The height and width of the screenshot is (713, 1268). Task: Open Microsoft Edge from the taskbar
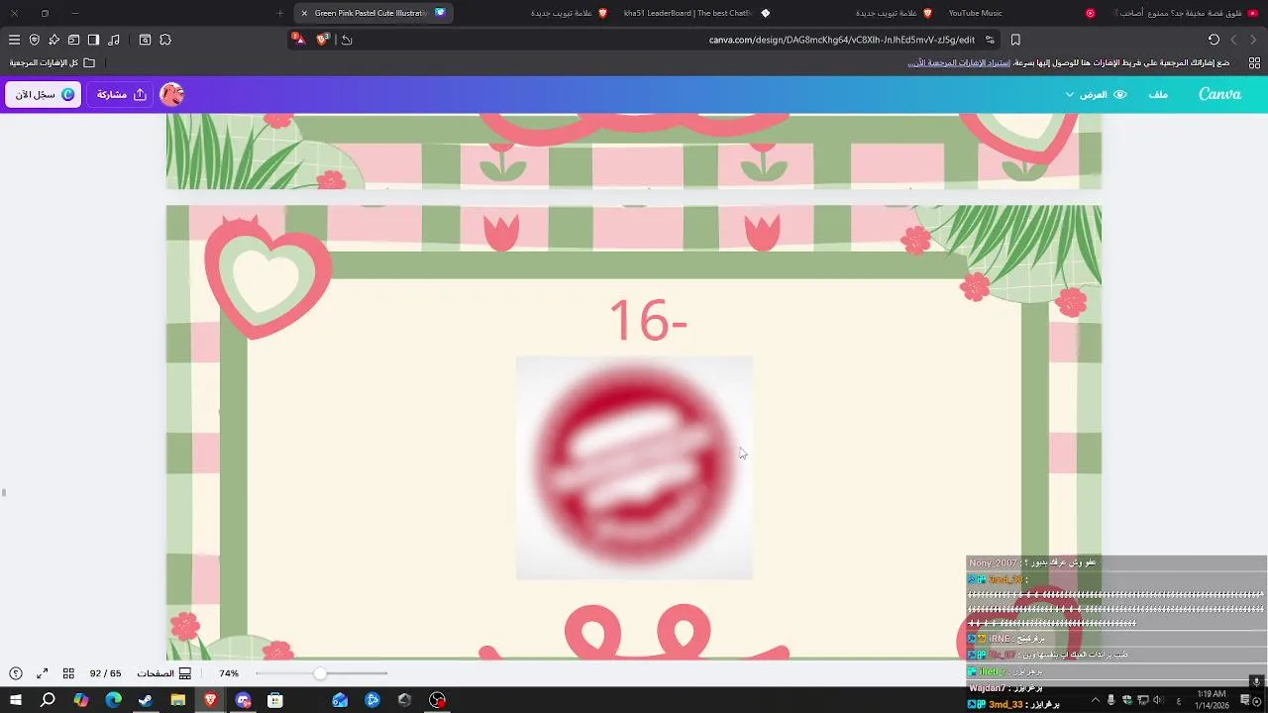[x=113, y=700]
